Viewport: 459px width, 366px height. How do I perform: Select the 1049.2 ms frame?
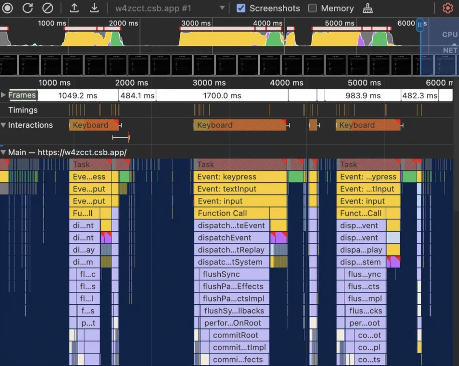tap(78, 96)
